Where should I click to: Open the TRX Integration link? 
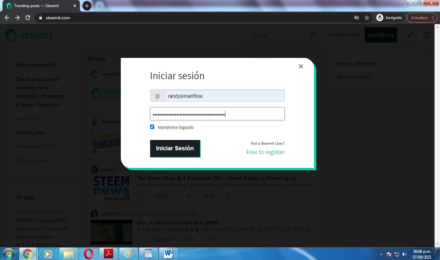tap(32, 160)
